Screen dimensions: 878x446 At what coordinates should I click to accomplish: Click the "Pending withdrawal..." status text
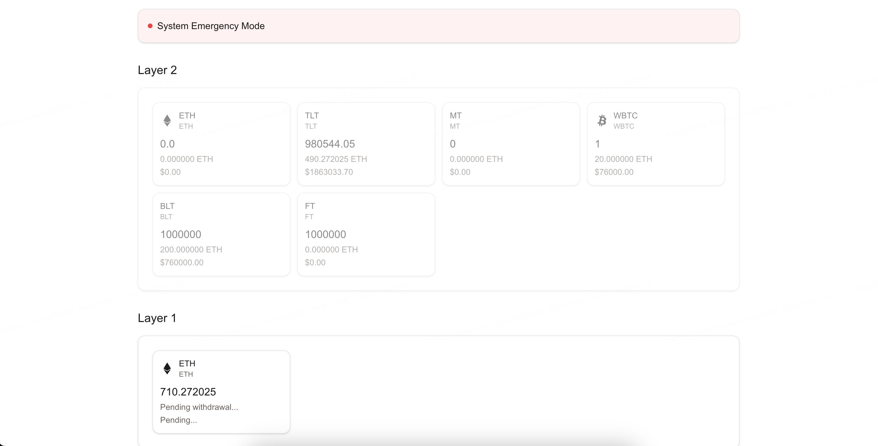point(199,407)
